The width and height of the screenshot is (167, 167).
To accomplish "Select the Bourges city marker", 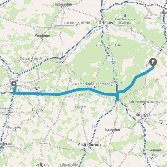I will 143,118.
